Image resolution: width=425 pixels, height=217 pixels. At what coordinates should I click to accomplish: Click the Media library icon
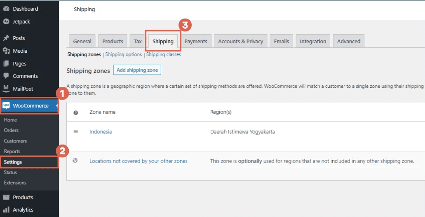coord(6,51)
